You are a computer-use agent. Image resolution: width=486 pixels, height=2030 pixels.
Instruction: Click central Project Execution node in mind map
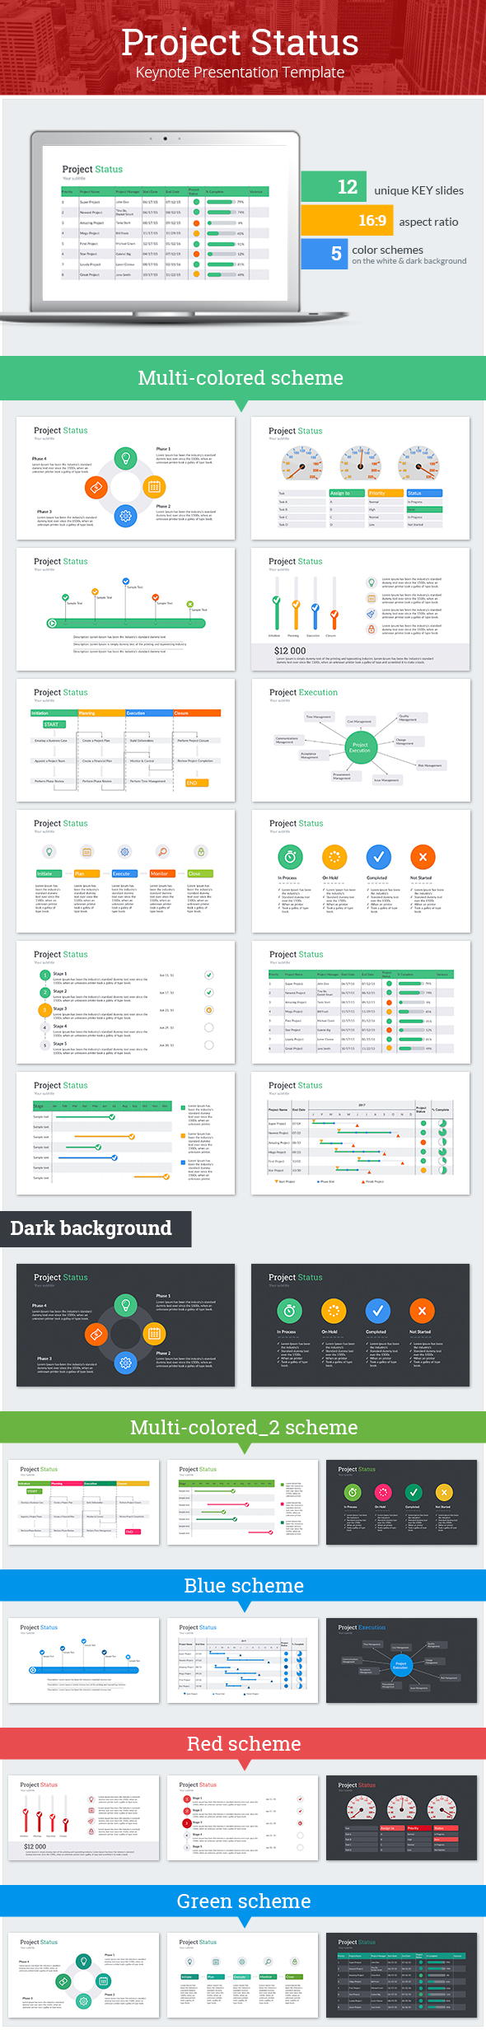click(360, 747)
